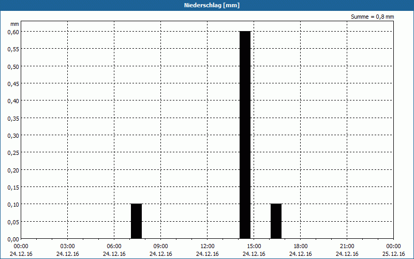Image resolution: width=414 pixels, height=259 pixels.
Task: Click the 15:00 time axis label
Action: pos(254,246)
